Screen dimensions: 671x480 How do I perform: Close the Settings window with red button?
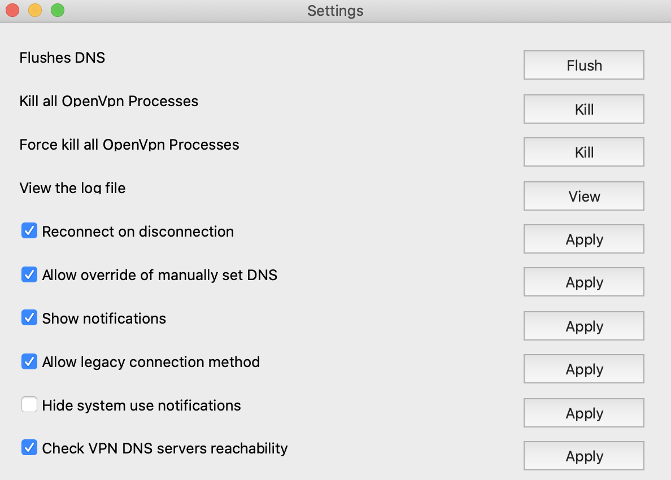[12, 10]
